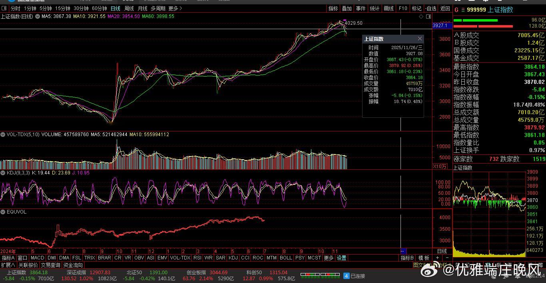Open the KDJ panel indicator dropdown
This screenshot has height=283, width=546.
3,173
